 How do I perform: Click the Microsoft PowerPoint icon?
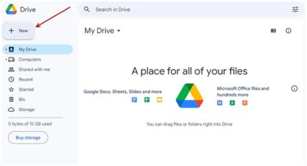click(245, 103)
